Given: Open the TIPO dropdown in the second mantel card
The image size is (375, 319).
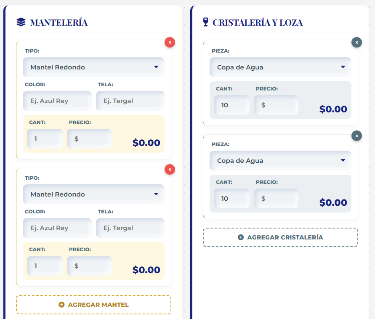Looking at the screenshot, I should click(x=93, y=194).
